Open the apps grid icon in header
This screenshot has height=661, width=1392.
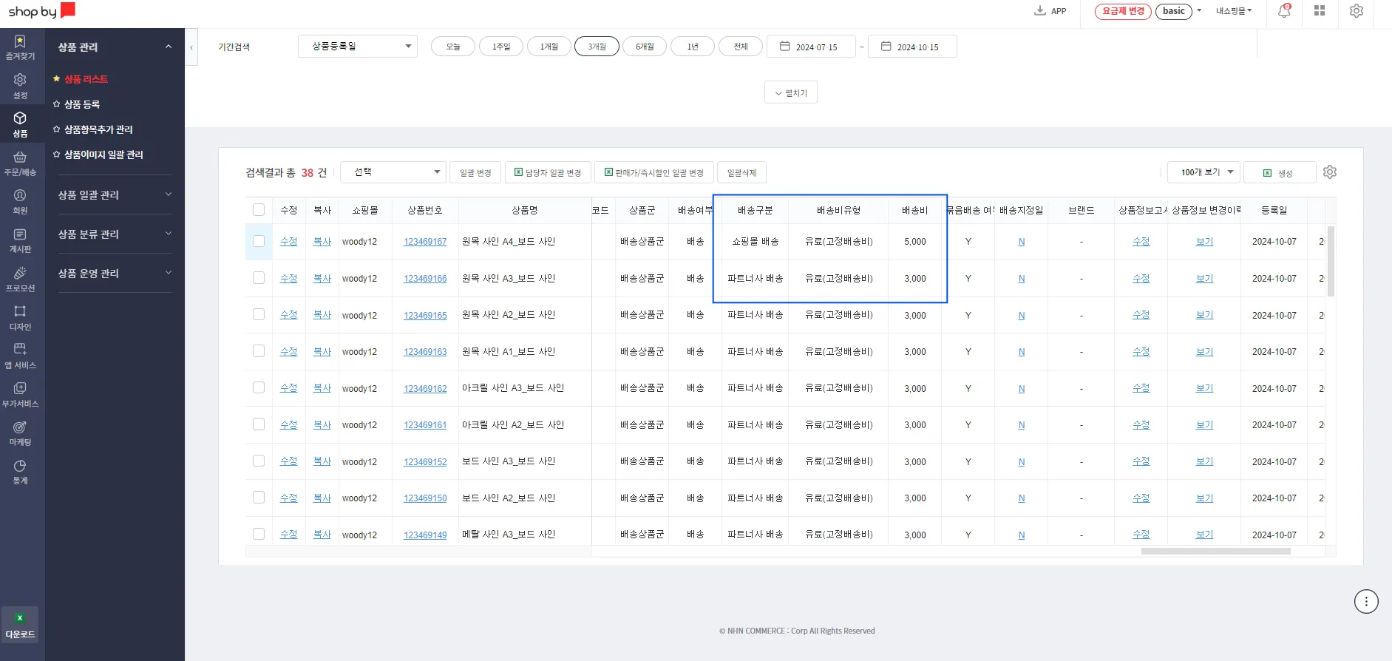point(1320,11)
